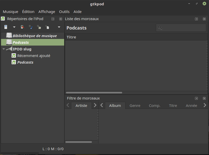Open the dropdown arrow beside the load iPod icon
This screenshot has height=155, width=209.
(x=14, y=27)
